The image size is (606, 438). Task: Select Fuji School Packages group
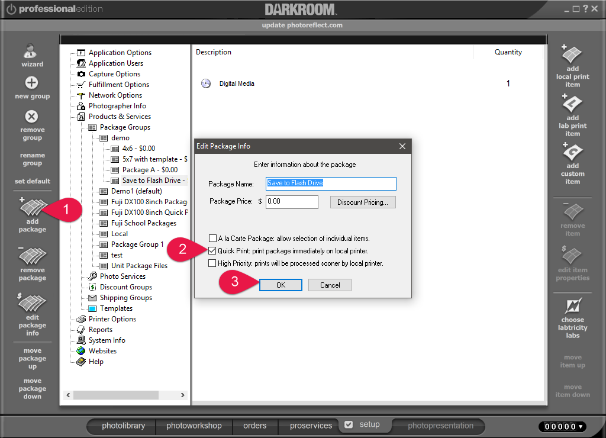point(144,223)
